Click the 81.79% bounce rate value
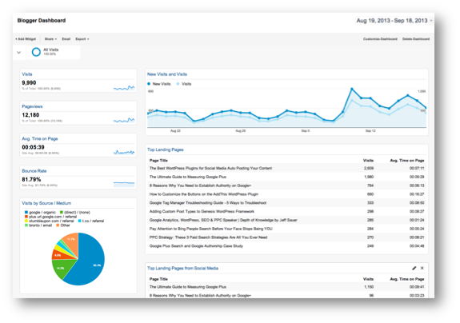 [31, 179]
